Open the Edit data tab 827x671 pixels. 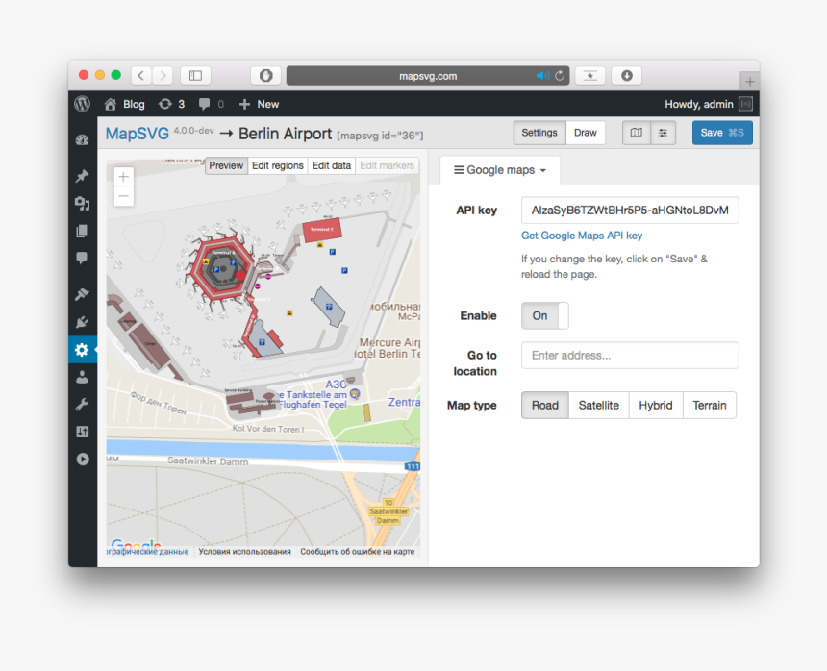click(x=331, y=165)
